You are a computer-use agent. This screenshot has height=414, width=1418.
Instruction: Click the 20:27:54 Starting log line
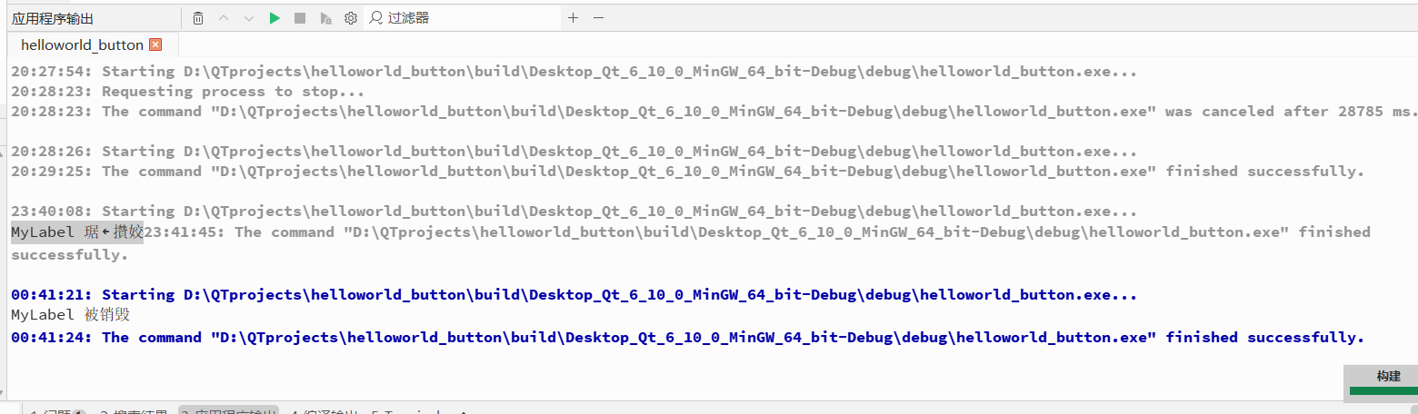pyautogui.click(x=574, y=71)
